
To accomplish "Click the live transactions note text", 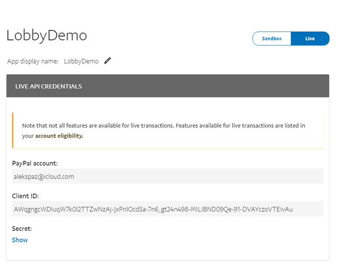I will 164,131.
